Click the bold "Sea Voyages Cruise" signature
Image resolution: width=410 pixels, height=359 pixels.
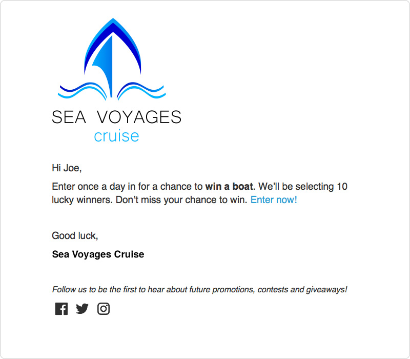[98, 254]
